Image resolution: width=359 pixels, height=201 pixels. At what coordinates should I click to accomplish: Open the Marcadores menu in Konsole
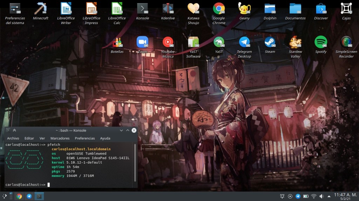[x=60, y=138]
